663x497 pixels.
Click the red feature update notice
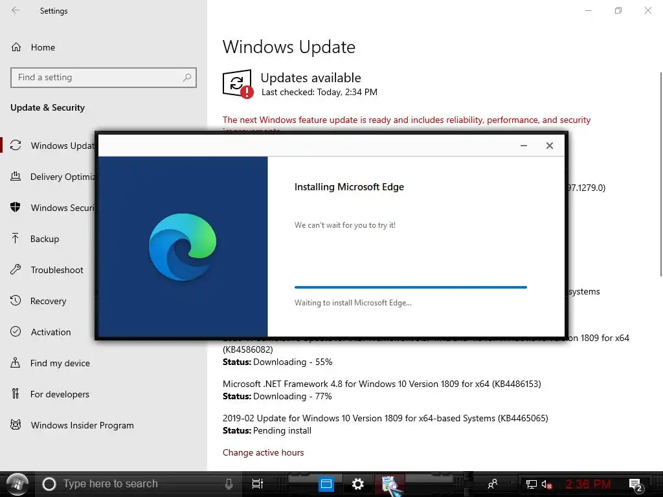407,120
